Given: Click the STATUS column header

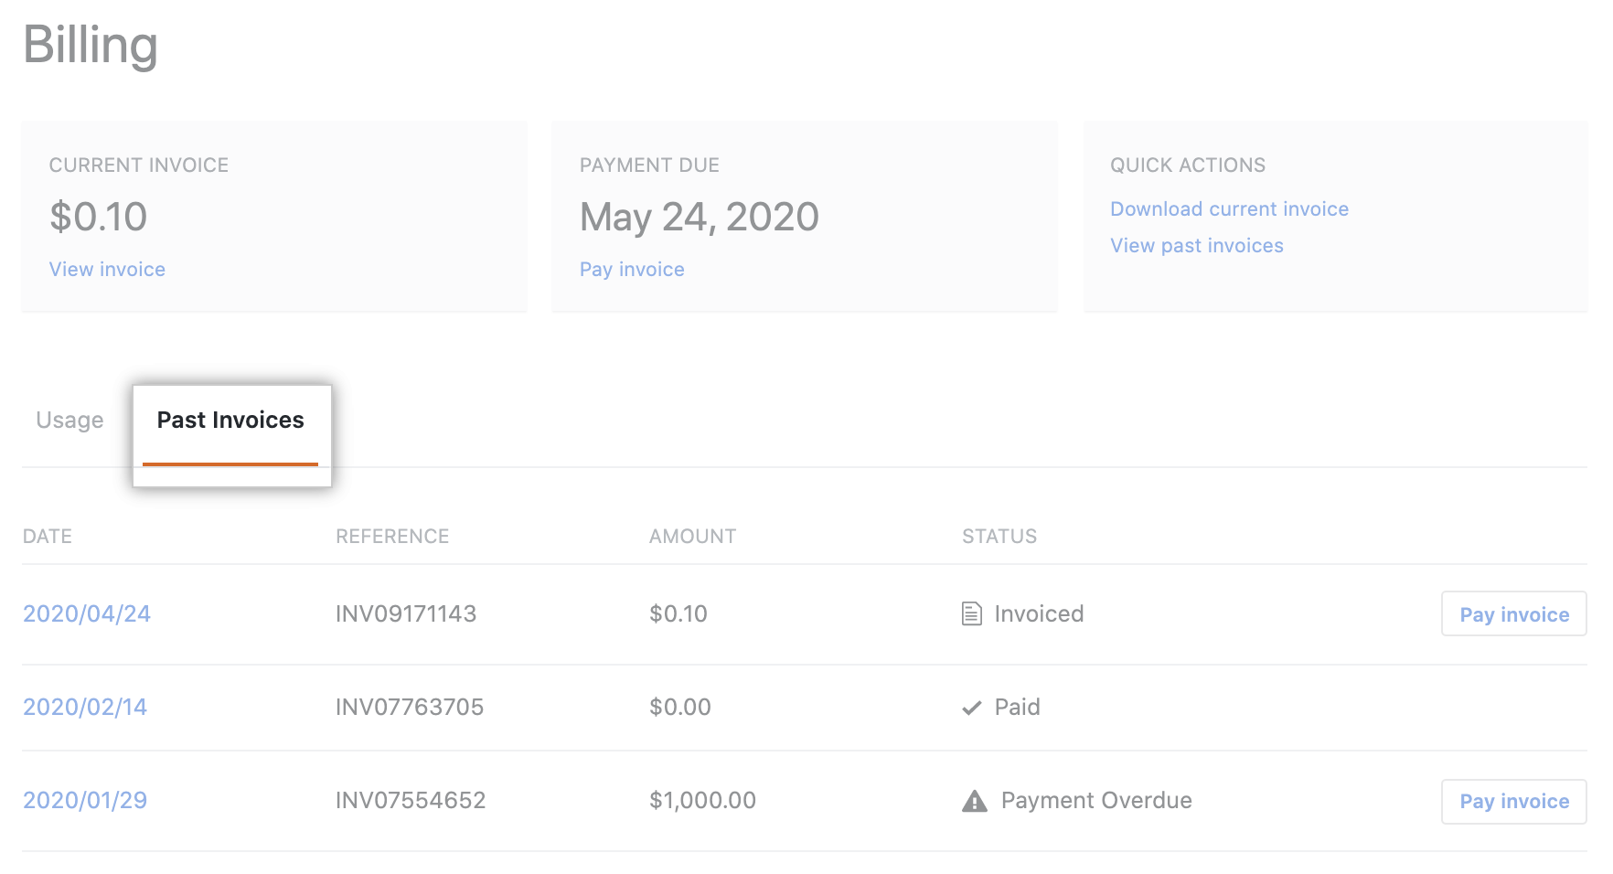Looking at the screenshot, I should tap(999, 537).
